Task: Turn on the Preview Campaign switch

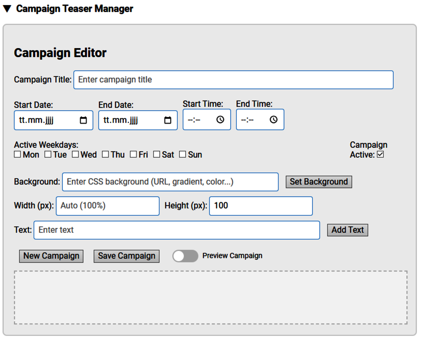Action: pyautogui.click(x=185, y=256)
